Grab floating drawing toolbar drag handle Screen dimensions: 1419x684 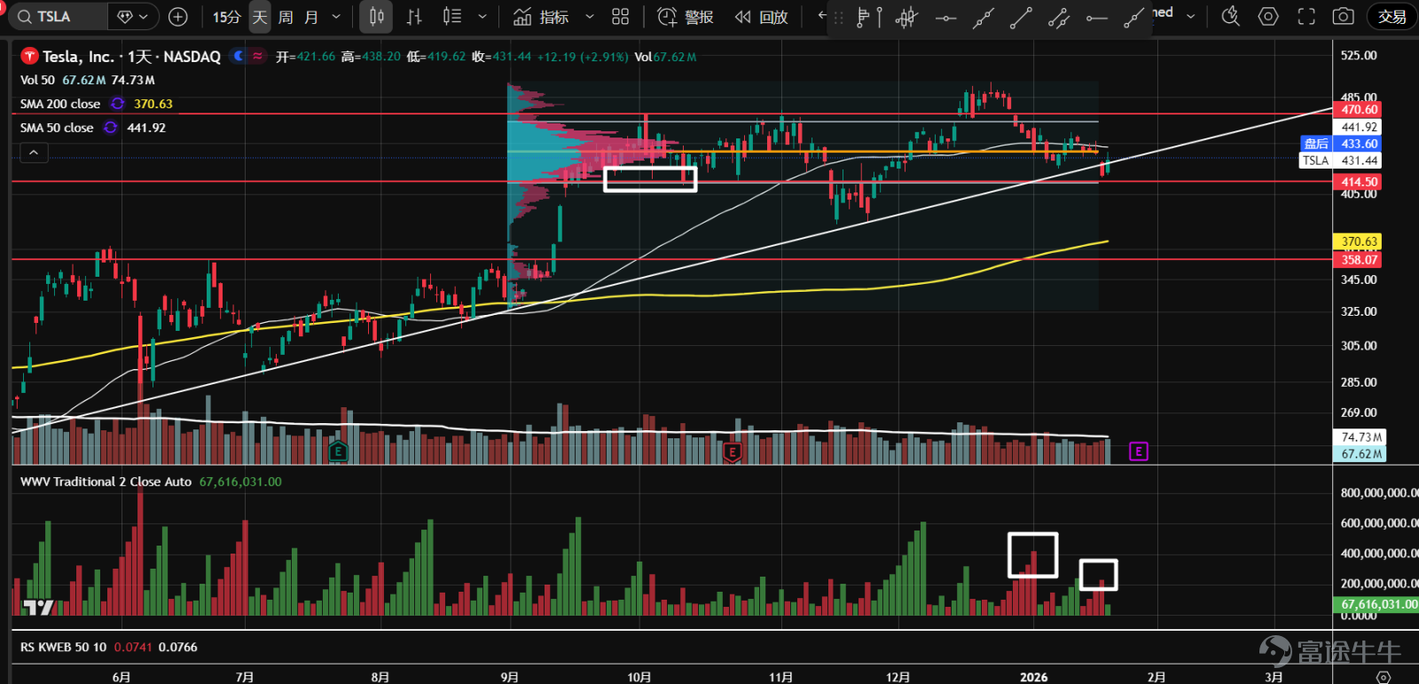pyautogui.click(x=838, y=18)
